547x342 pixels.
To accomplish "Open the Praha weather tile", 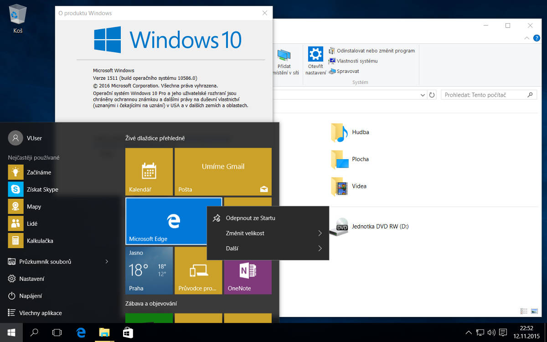I will pyautogui.click(x=149, y=270).
